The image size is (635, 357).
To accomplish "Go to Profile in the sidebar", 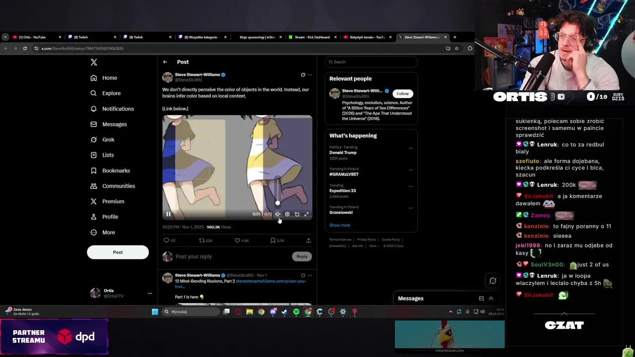I will 104,217.
